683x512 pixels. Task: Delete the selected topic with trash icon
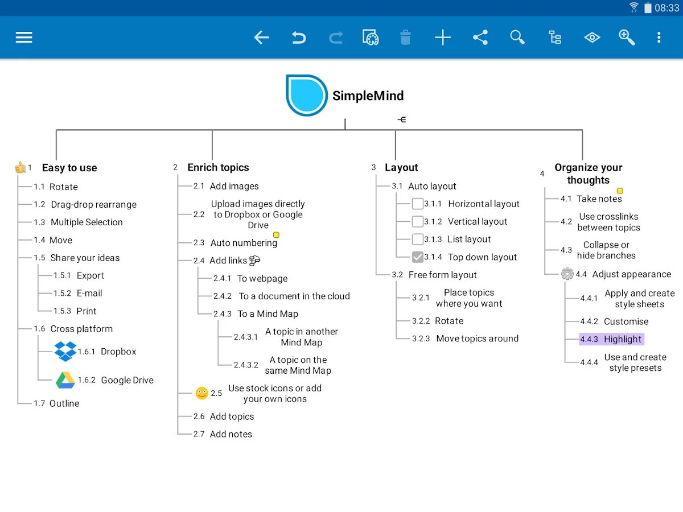click(405, 38)
